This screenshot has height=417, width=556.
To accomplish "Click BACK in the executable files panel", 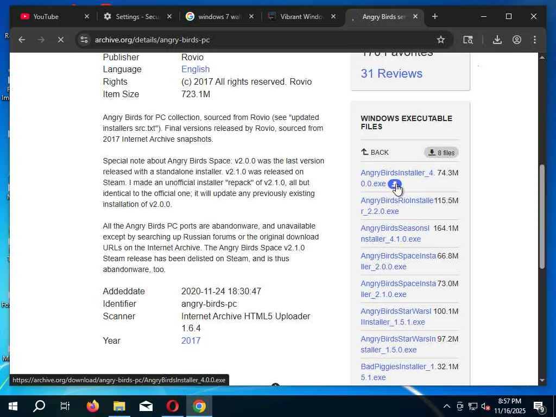I will [x=375, y=153].
